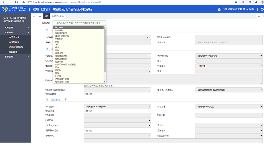Select 否 for 是否联合运输
The image size is (264, 146).
point(89,131)
